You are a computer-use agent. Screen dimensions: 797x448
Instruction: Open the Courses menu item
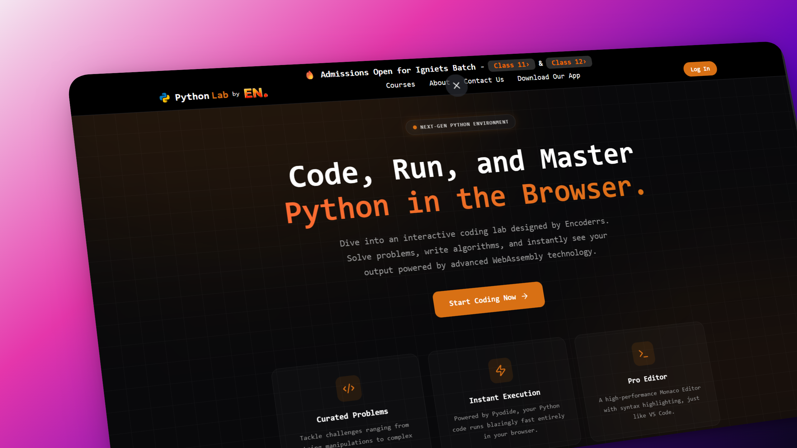400,85
